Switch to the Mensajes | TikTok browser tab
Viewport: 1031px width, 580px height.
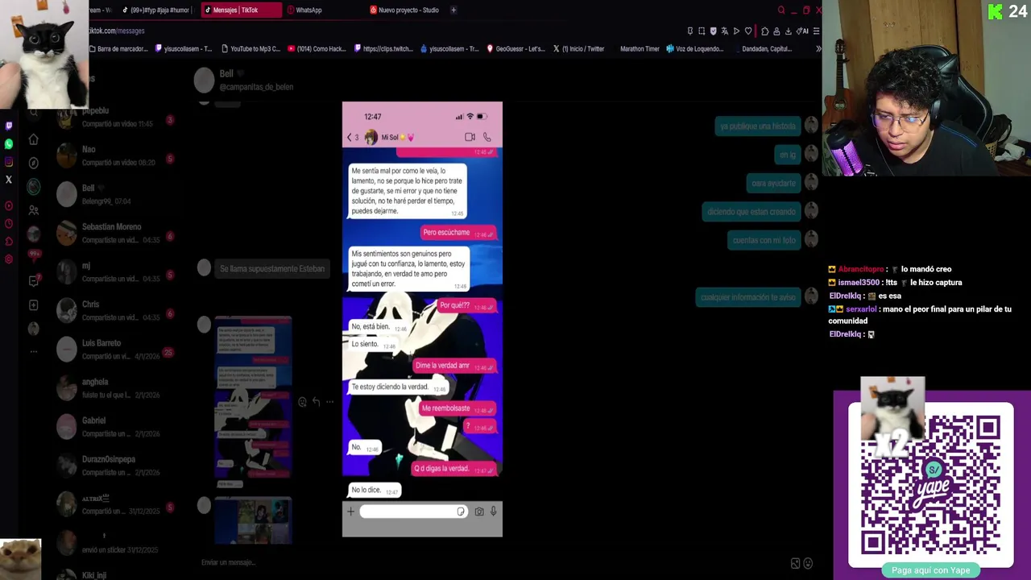240,10
